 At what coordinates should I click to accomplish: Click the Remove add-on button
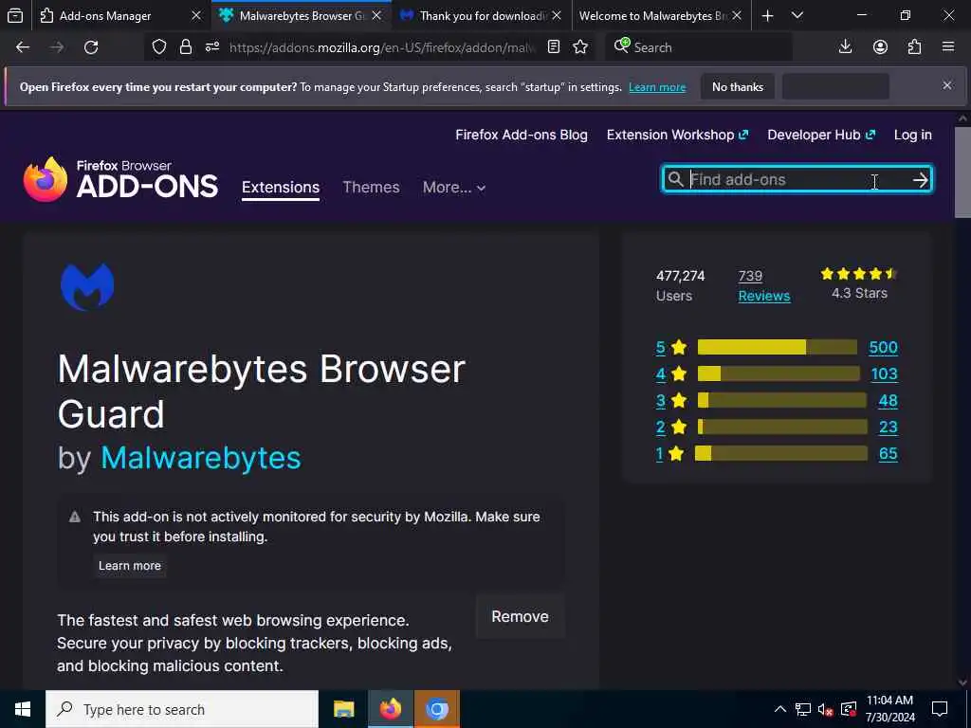[521, 616]
